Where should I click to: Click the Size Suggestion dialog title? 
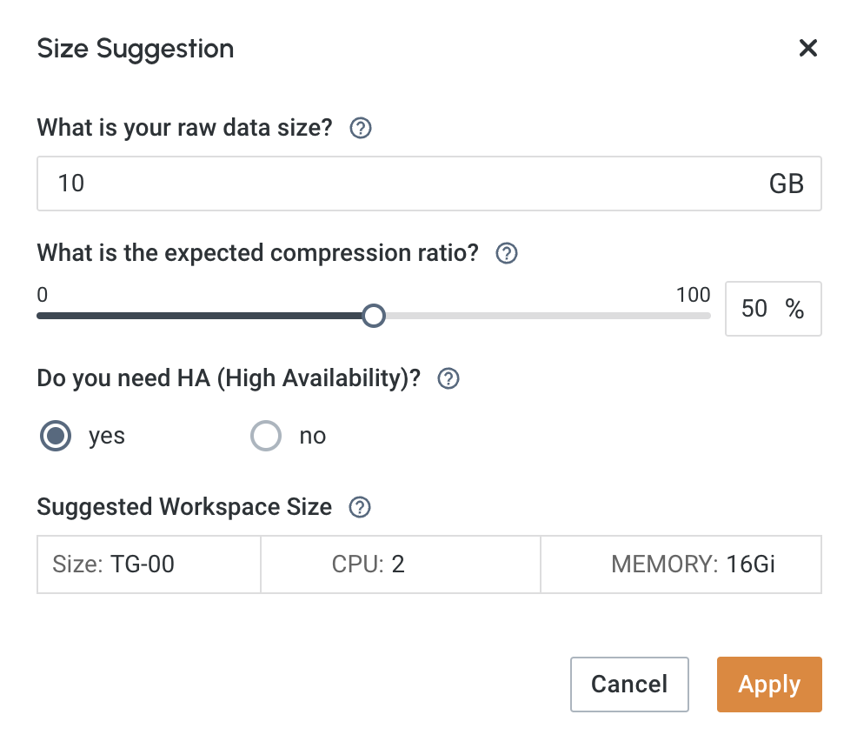(135, 49)
